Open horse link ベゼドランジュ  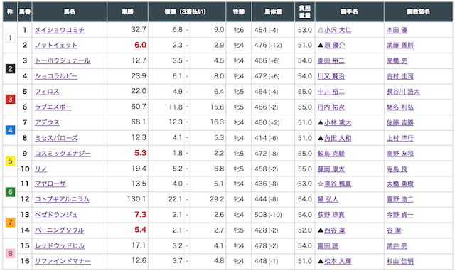pos(56,215)
